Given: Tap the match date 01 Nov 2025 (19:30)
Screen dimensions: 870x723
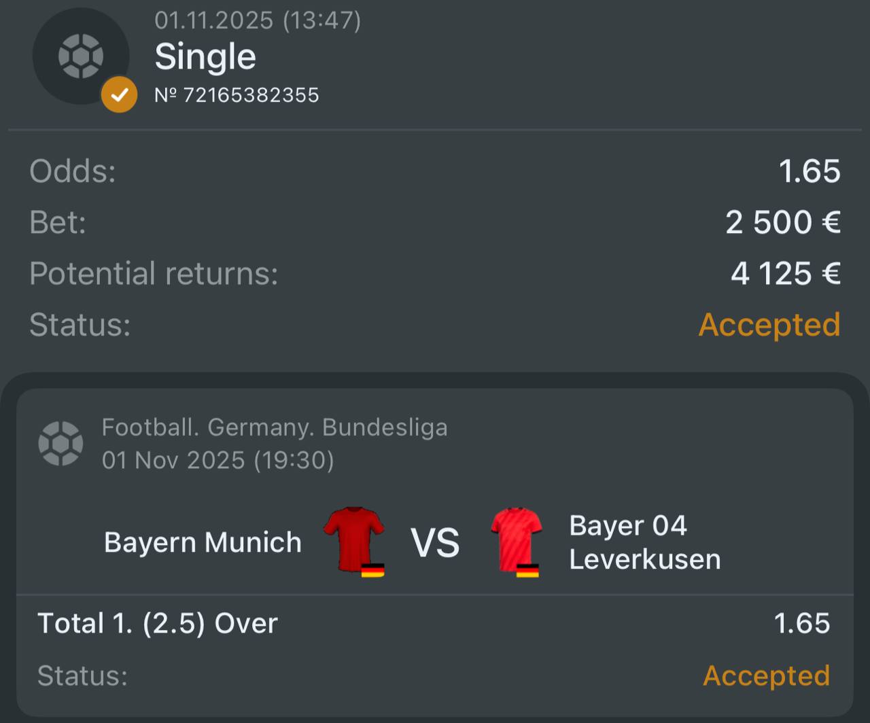Looking at the screenshot, I should coord(217,460).
